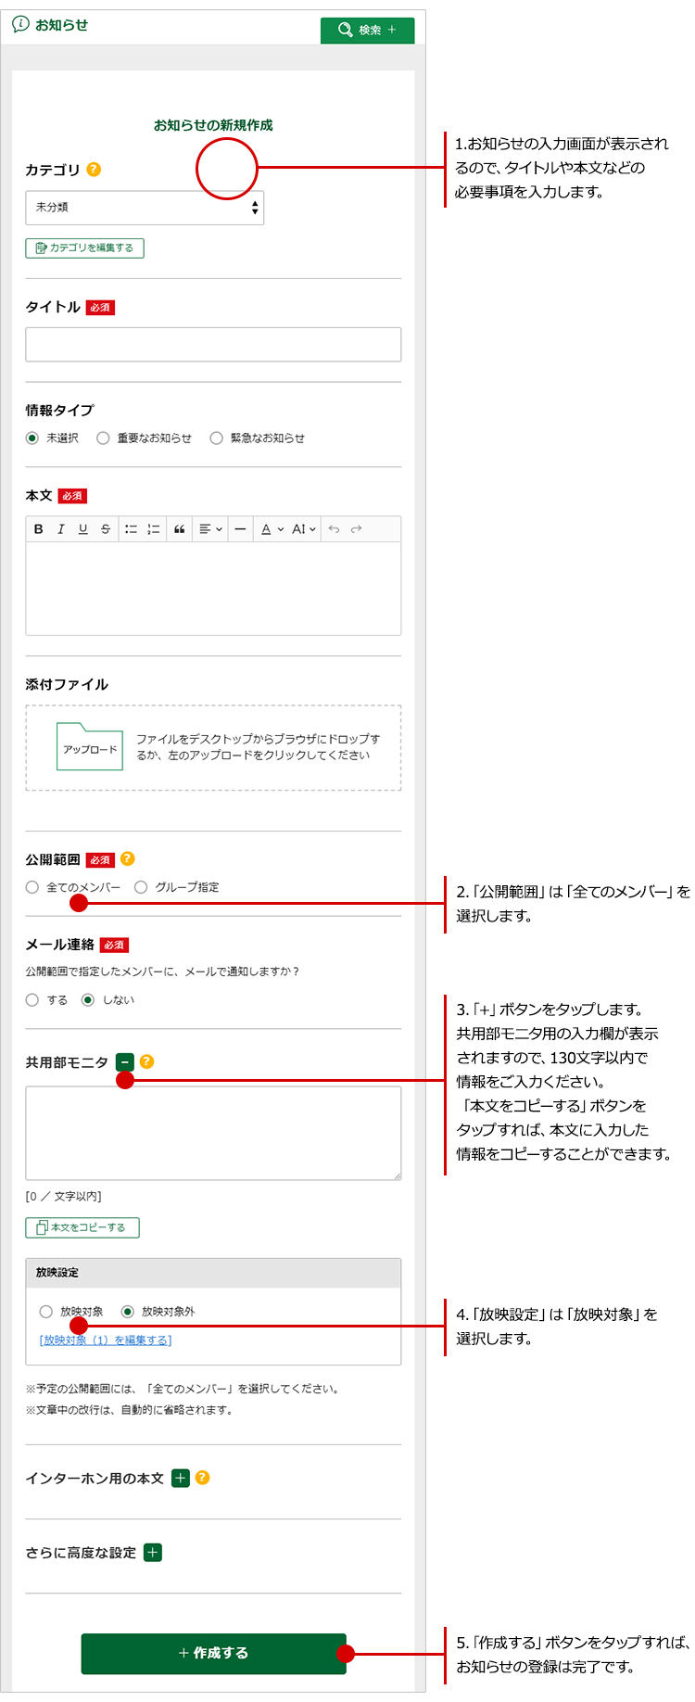Open the カテゴリ dropdown showing 未分類
The height and width of the screenshot is (1702, 695).
(x=145, y=208)
